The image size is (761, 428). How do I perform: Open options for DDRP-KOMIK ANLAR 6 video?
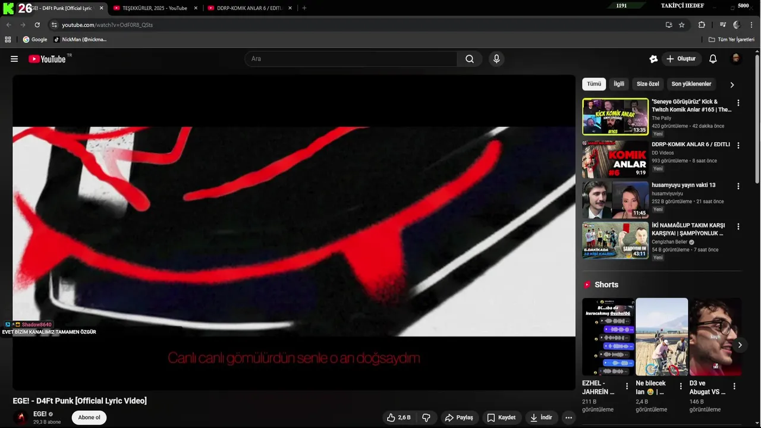pos(738,145)
